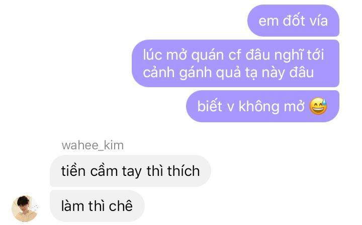Click the word 'tiền' in the received message

[x=73, y=171]
